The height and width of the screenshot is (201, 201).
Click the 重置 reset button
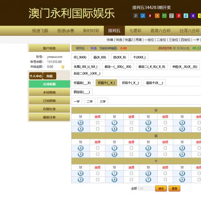(x=174, y=189)
